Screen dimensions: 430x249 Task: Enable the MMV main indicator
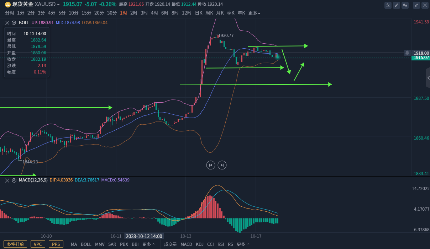pyautogui.click(x=100, y=244)
